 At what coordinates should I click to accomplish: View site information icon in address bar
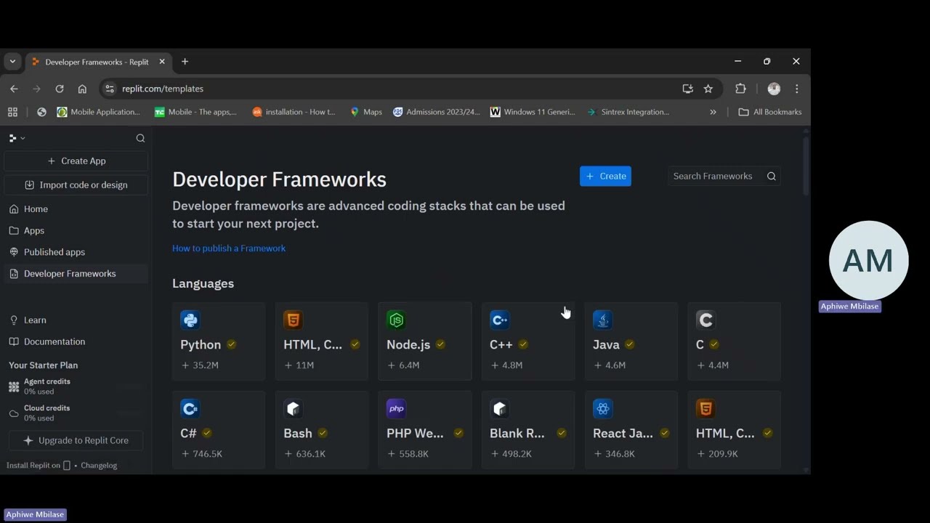coord(110,89)
